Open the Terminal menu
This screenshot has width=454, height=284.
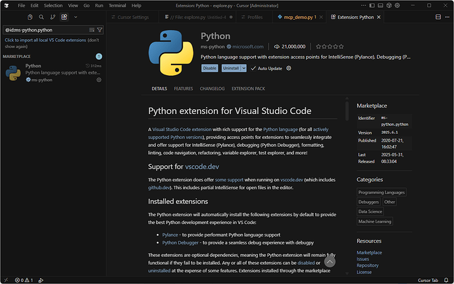116,5
